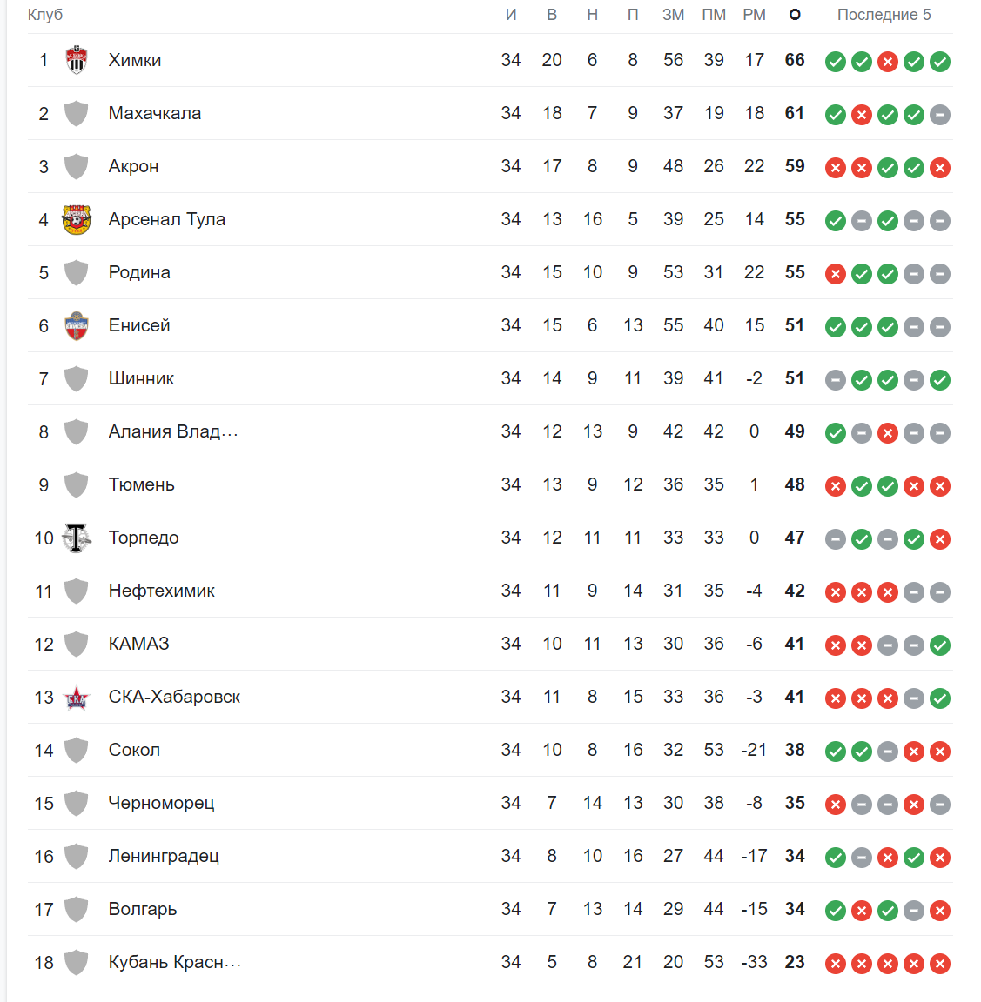The height and width of the screenshot is (1002, 981).
Task: Open the Родина team link
Action: click(x=139, y=272)
